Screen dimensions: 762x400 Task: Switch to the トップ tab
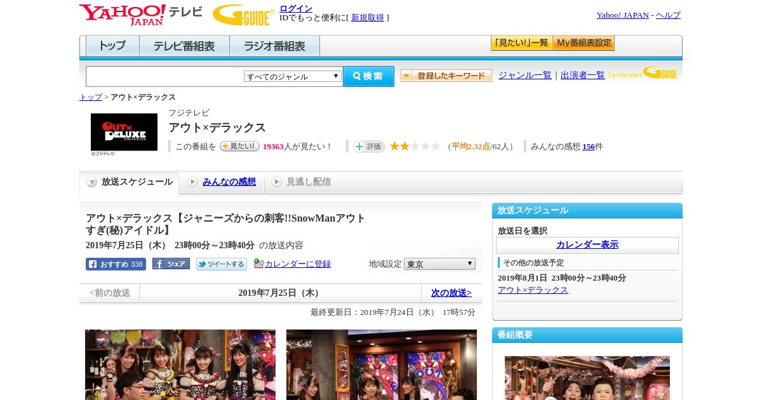[112, 46]
